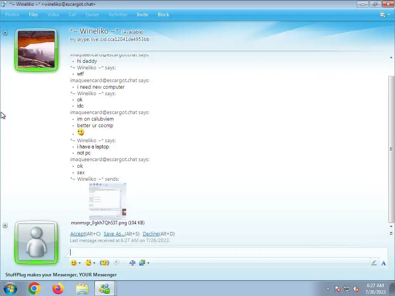Open Firefox from the taskbar
Viewport: 395px width, 296px height.
click(x=58, y=288)
